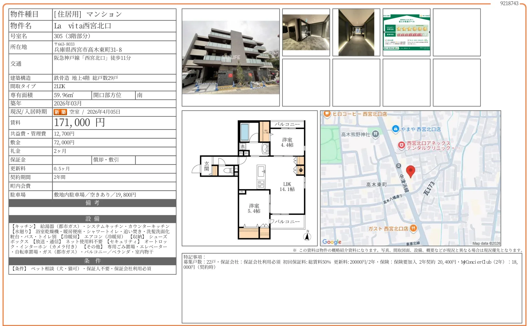Click the bus stop icon on map
The height and width of the screenshot is (326, 530).
[399, 166]
